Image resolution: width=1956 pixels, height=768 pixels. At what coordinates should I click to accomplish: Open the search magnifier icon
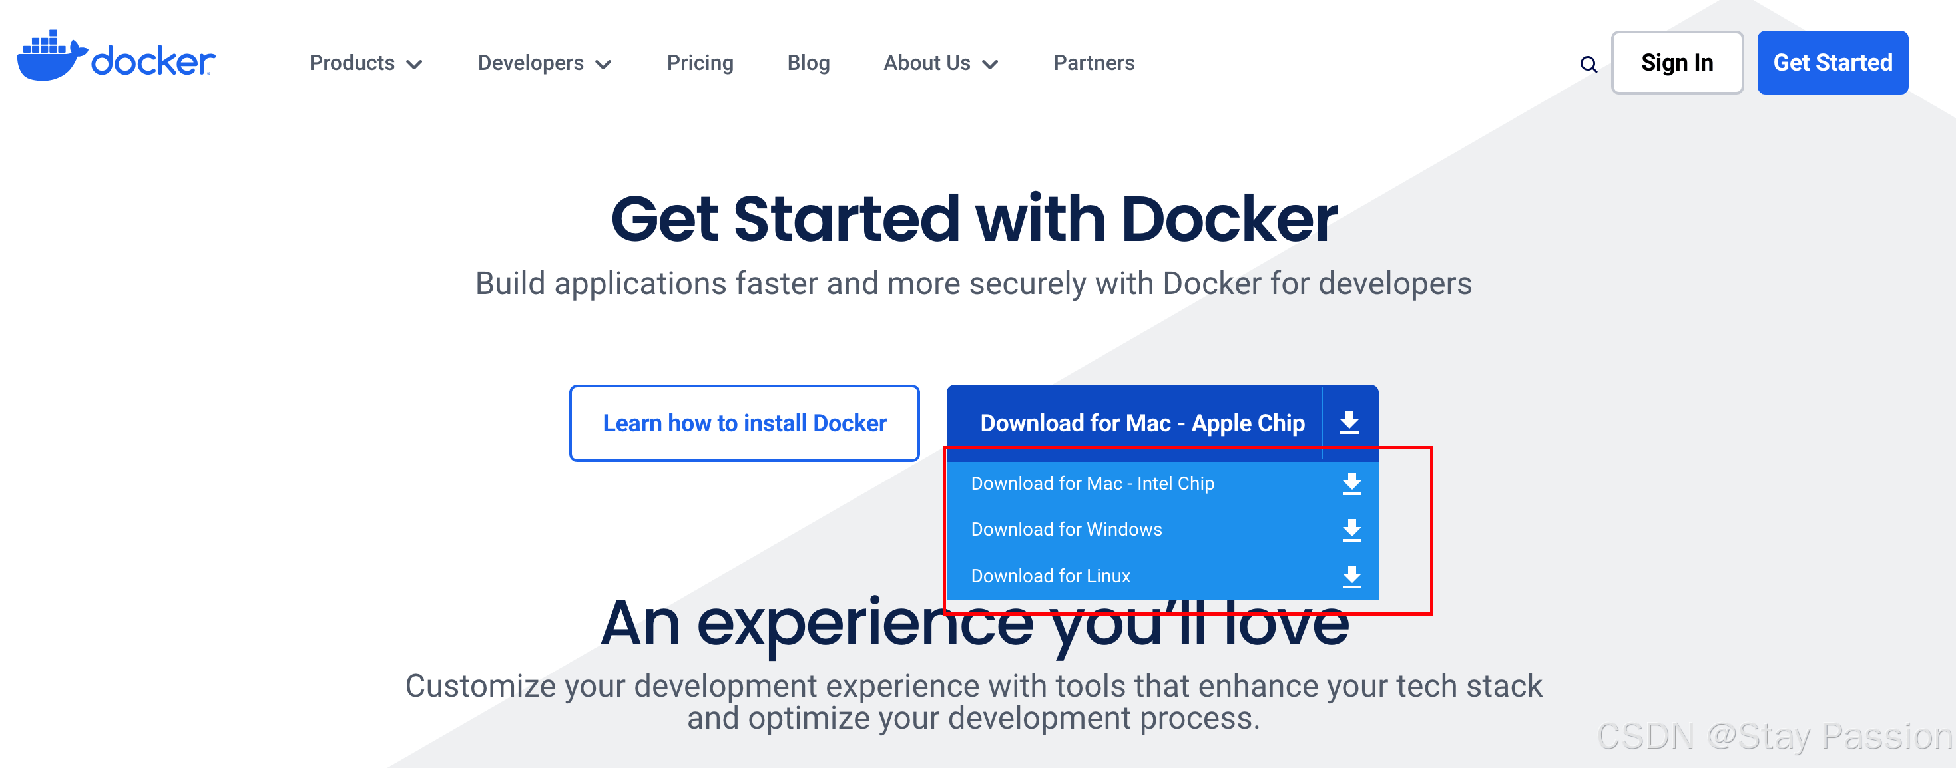click(1588, 65)
